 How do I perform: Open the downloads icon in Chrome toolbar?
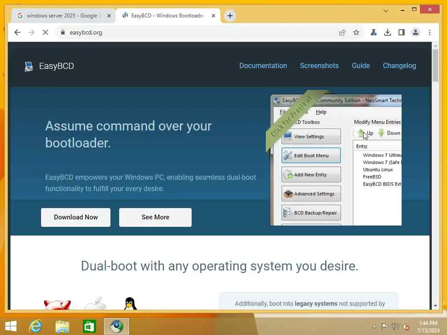pos(388,32)
